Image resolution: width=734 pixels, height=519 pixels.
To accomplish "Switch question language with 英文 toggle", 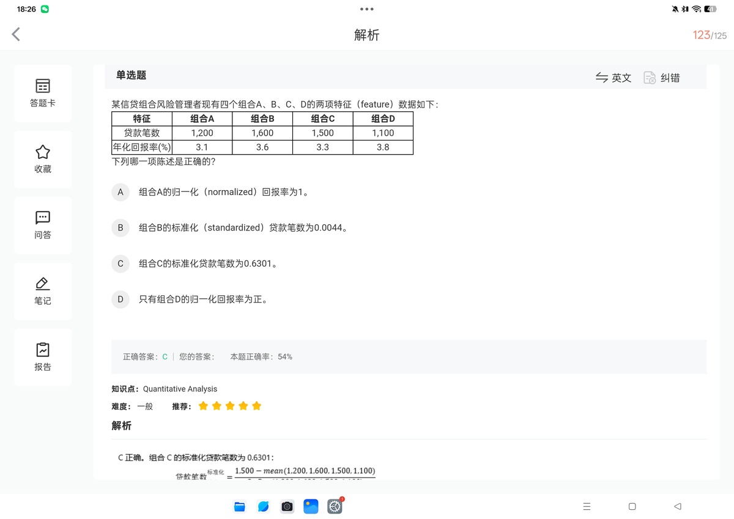I will 614,78.
